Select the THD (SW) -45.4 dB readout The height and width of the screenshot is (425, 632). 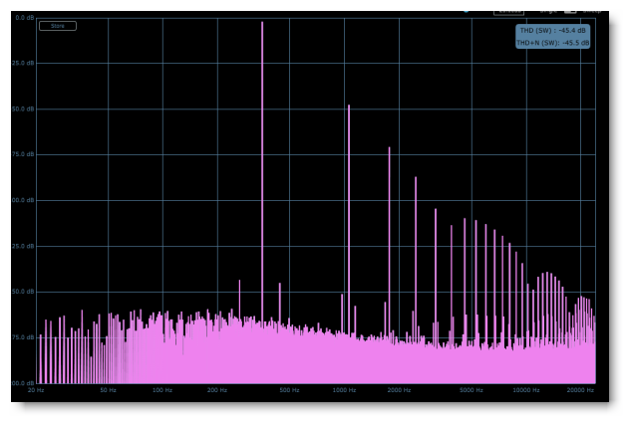(552, 31)
